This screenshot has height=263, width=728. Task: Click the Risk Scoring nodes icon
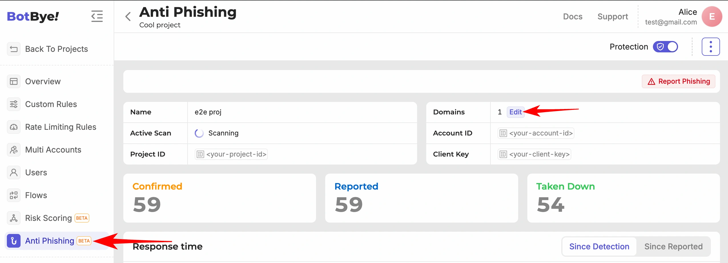pos(14,218)
